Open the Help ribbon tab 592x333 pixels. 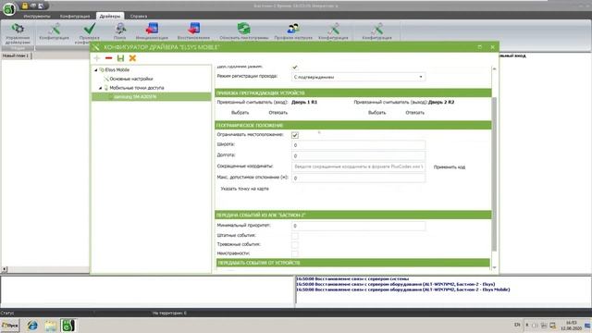click(x=138, y=17)
